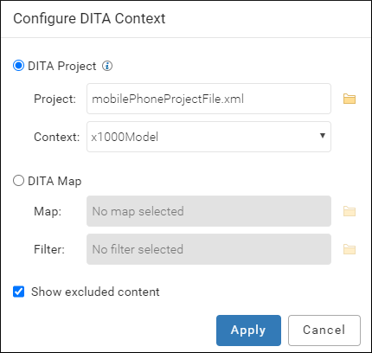
Task: Click the 'Configure DITA Context' dialog title
Action: click(x=89, y=19)
